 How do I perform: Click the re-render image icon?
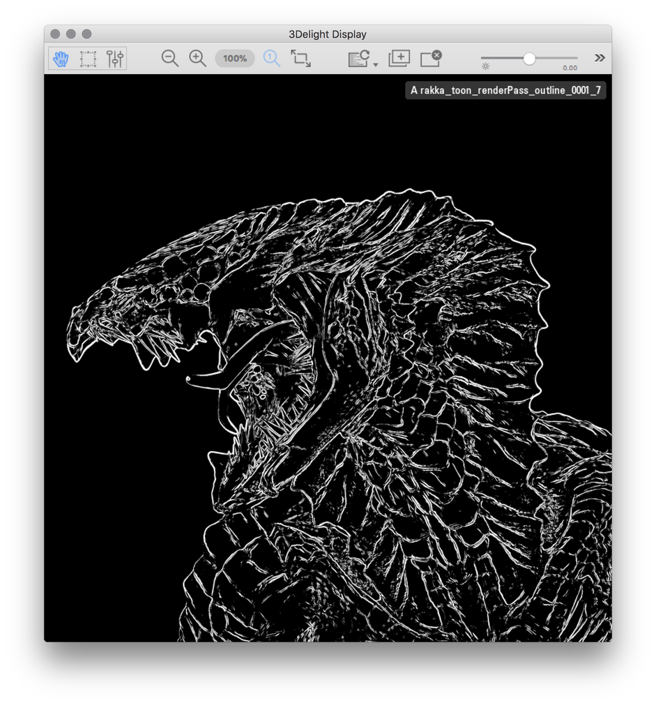coord(358,58)
